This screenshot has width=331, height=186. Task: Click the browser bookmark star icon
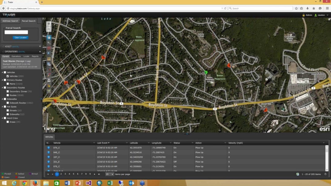(x=296, y=9)
